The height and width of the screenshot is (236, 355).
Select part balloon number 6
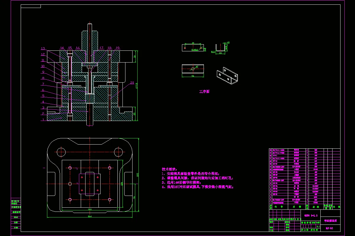[x=43, y=90]
